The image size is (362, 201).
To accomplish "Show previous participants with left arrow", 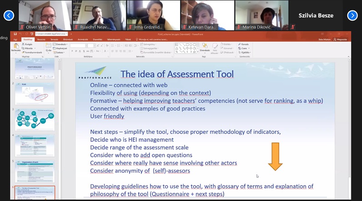I will pyautogui.click(x=9, y=15).
